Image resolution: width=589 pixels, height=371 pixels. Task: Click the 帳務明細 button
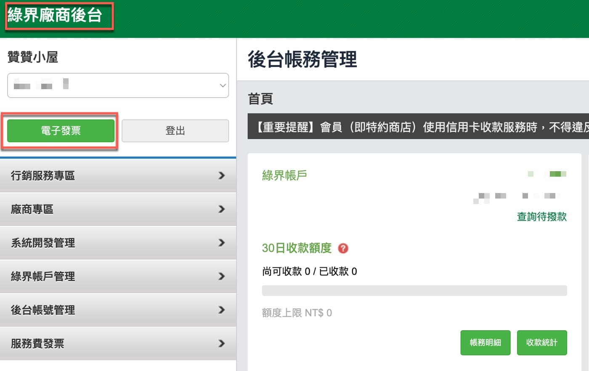click(x=486, y=342)
